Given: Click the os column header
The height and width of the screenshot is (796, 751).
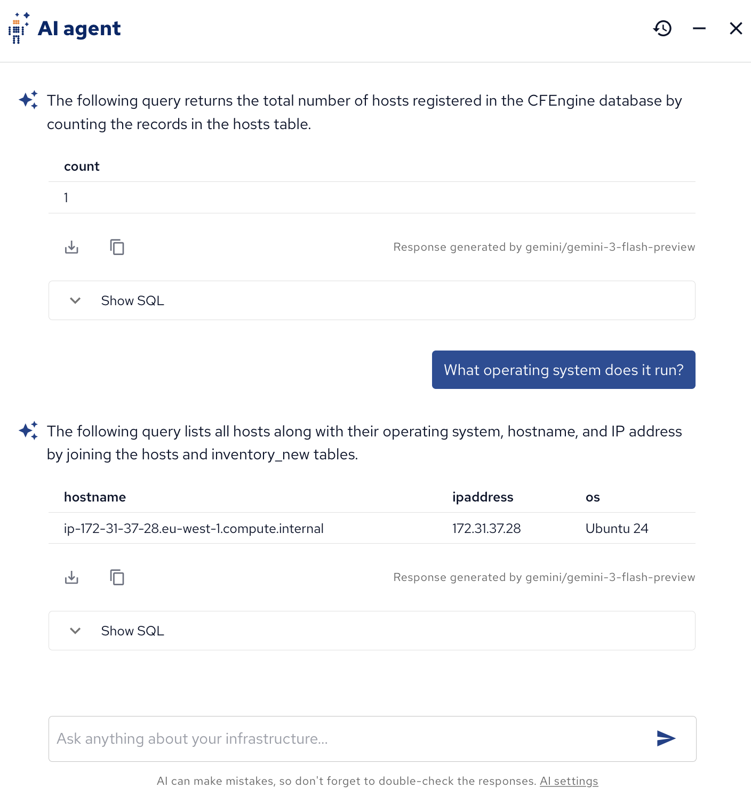Looking at the screenshot, I should coord(593,497).
